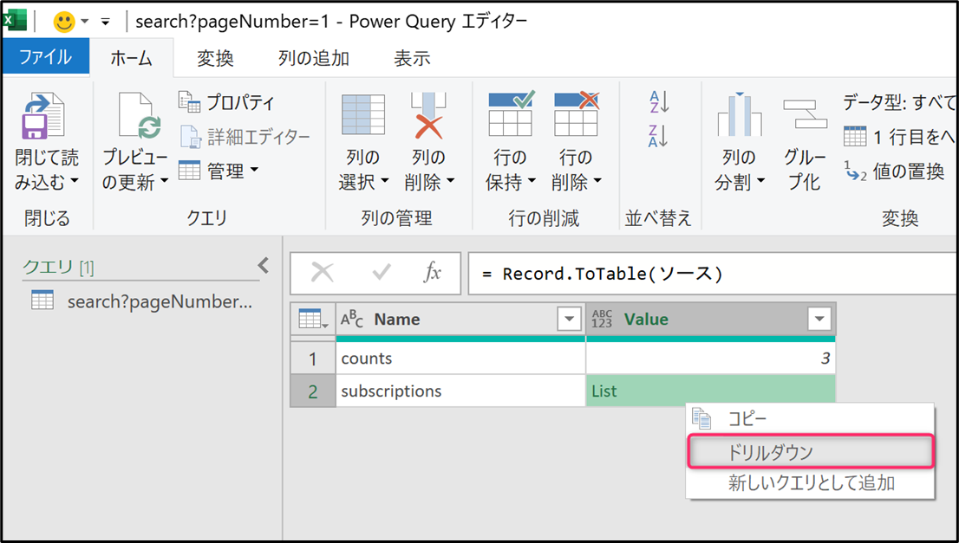Viewport: 959px width, 543px height.
Task: Open the Data Type (データ型) dropdown
Action: point(899,102)
